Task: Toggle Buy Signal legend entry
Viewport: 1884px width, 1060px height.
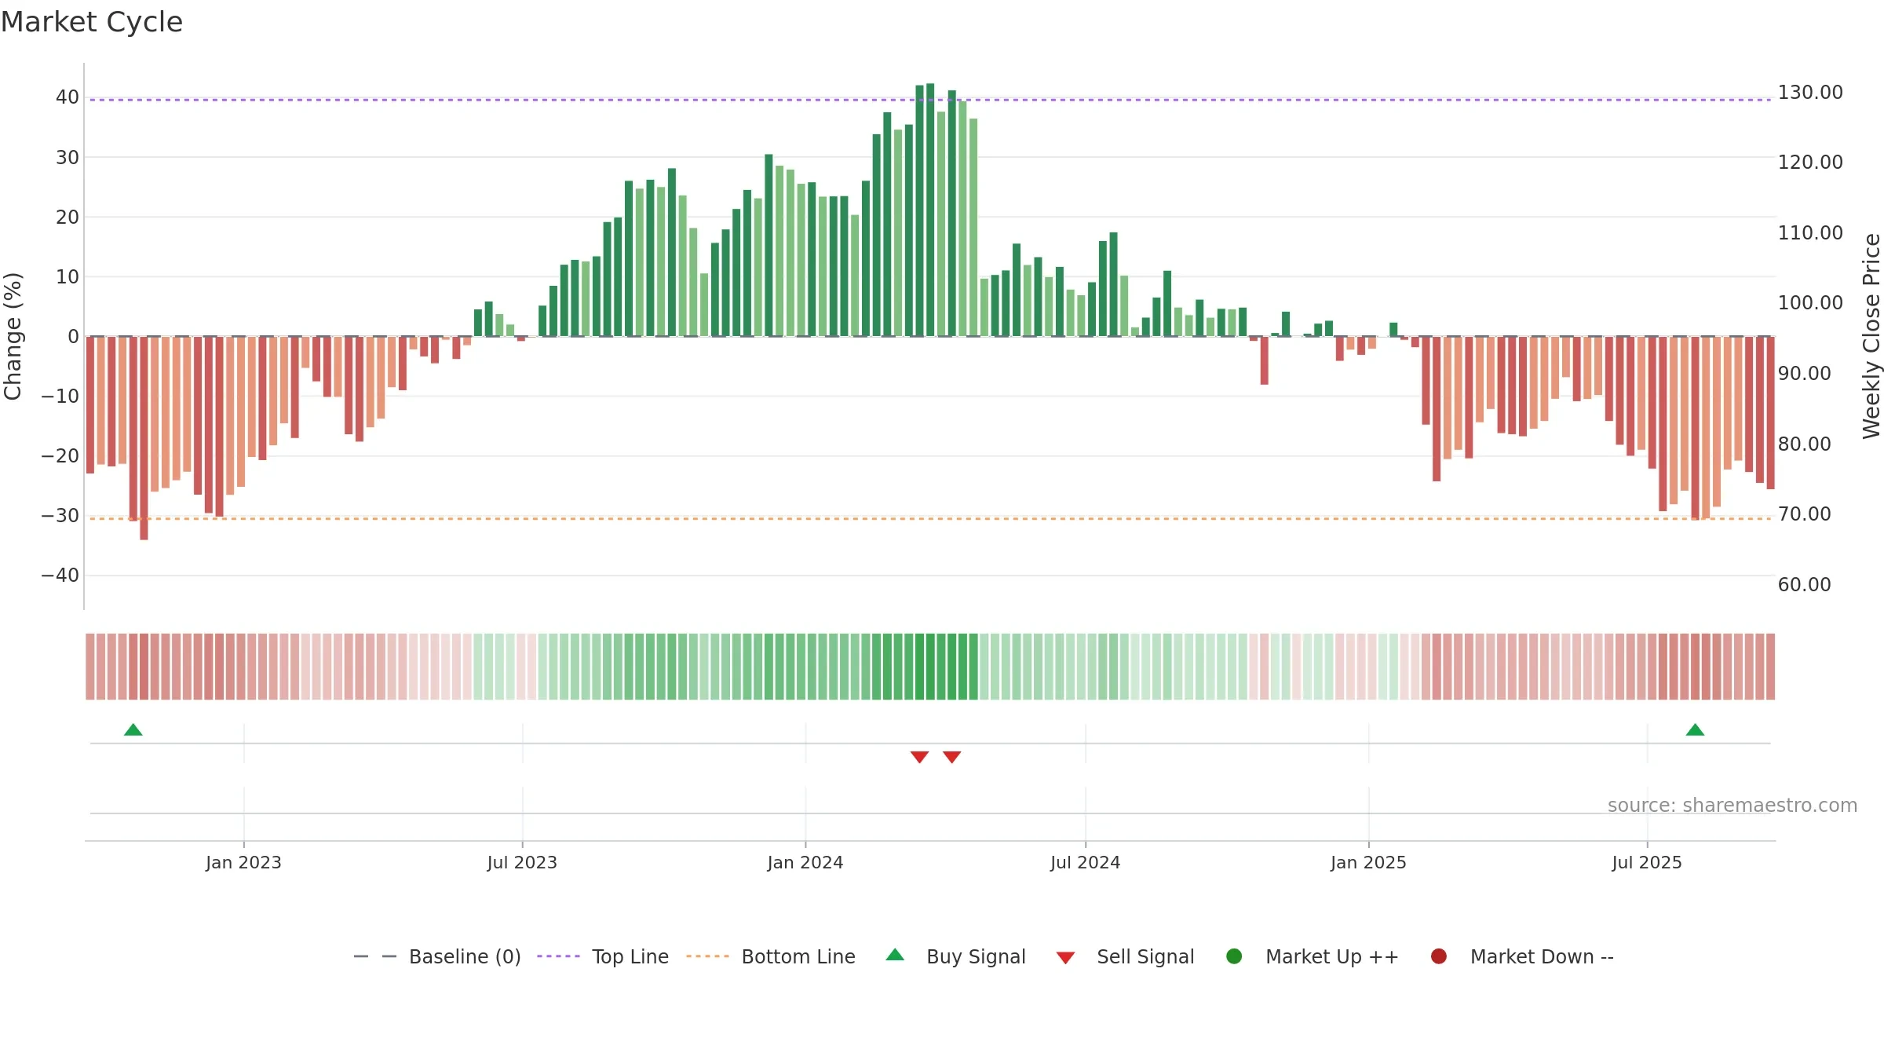Action: (x=955, y=956)
